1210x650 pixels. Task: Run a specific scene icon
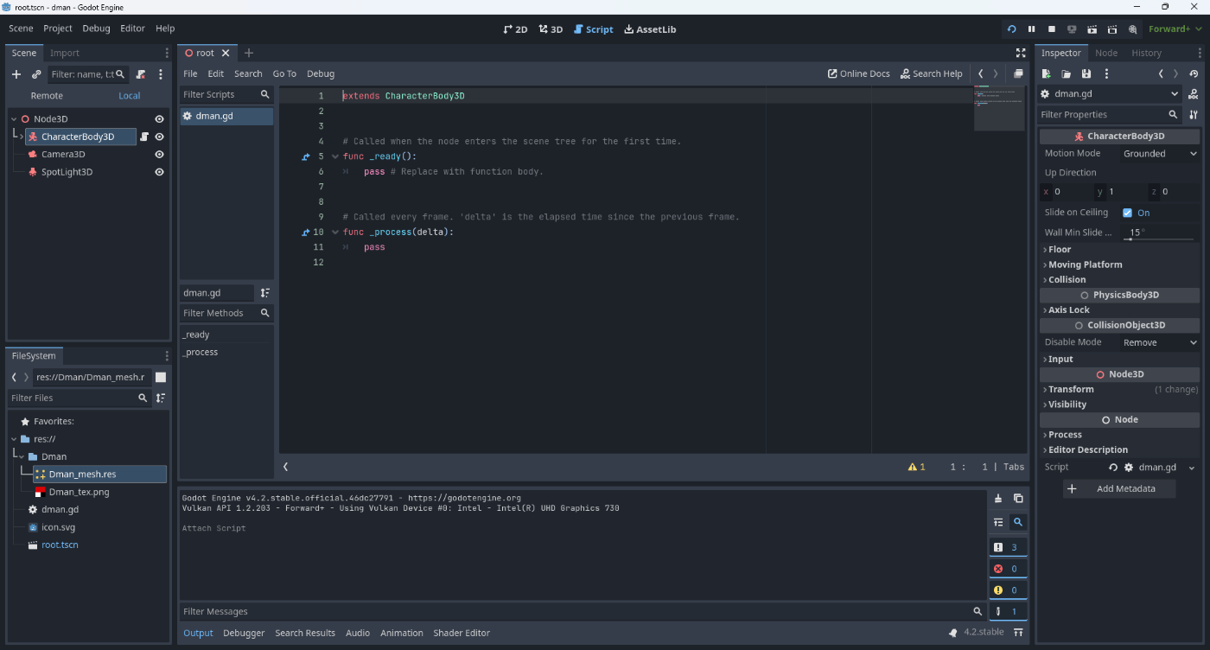1112,29
